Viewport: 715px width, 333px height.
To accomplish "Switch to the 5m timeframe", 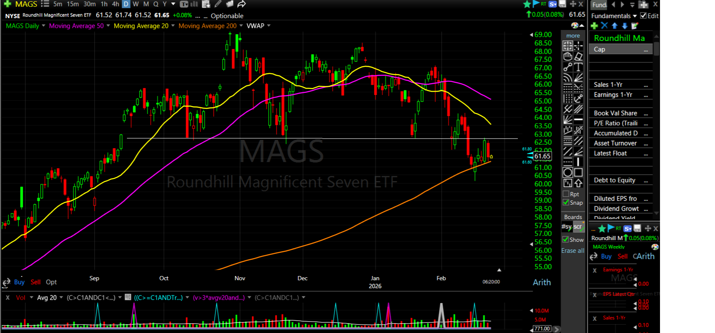I will coord(58,4).
